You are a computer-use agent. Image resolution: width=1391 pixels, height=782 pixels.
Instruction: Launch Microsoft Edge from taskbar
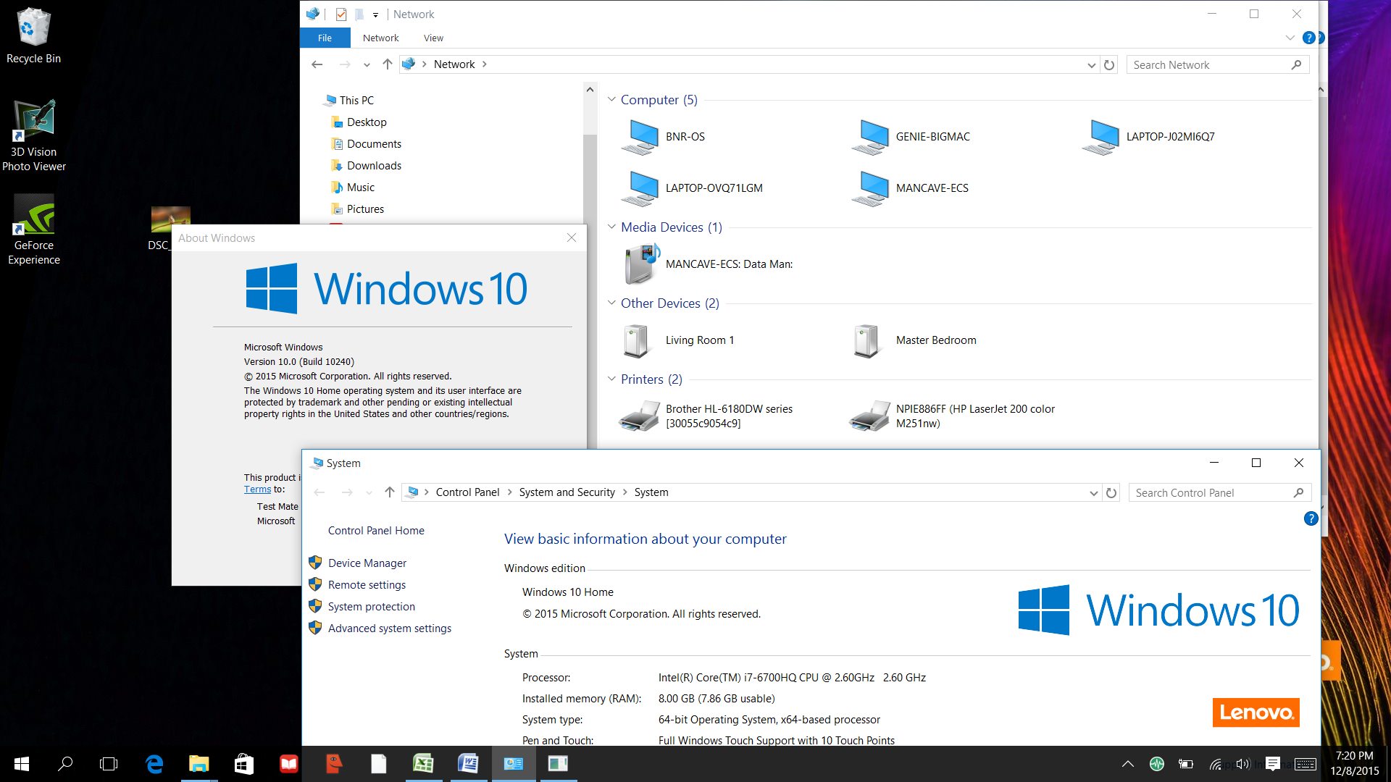pos(154,764)
